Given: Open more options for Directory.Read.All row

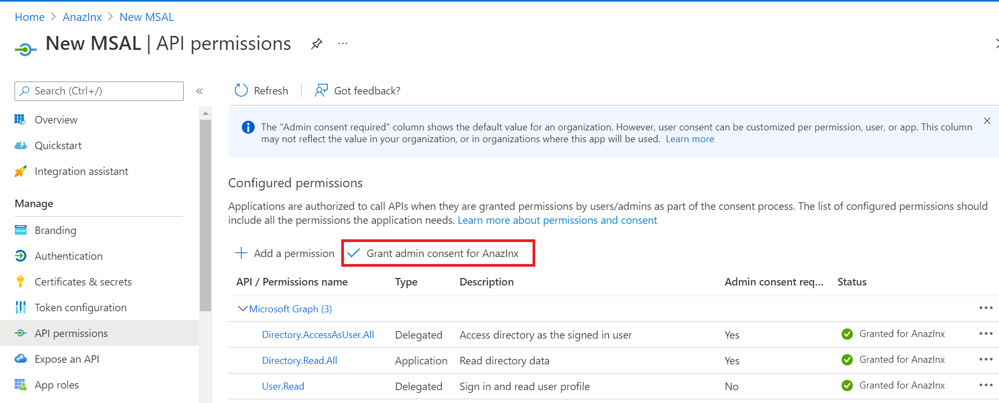Looking at the screenshot, I should (986, 360).
